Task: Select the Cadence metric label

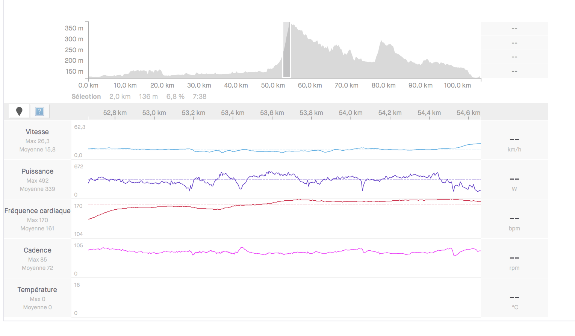Action: pyautogui.click(x=37, y=250)
